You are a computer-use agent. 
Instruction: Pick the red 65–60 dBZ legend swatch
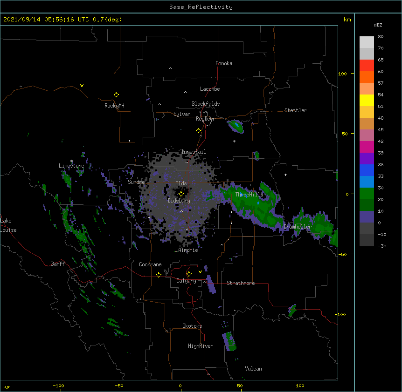[x=367, y=66]
